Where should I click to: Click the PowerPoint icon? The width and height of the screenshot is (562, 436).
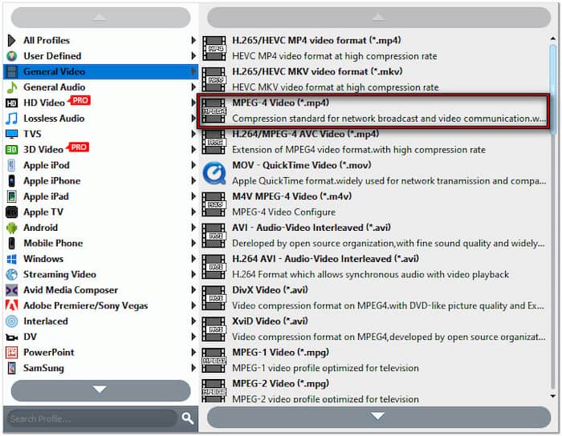coord(11,353)
